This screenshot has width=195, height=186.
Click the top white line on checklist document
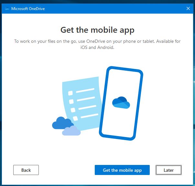(x=85, y=91)
